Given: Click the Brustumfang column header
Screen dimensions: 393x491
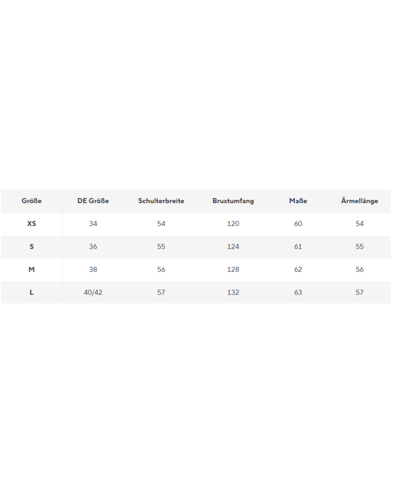Looking at the screenshot, I should (233, 201).
